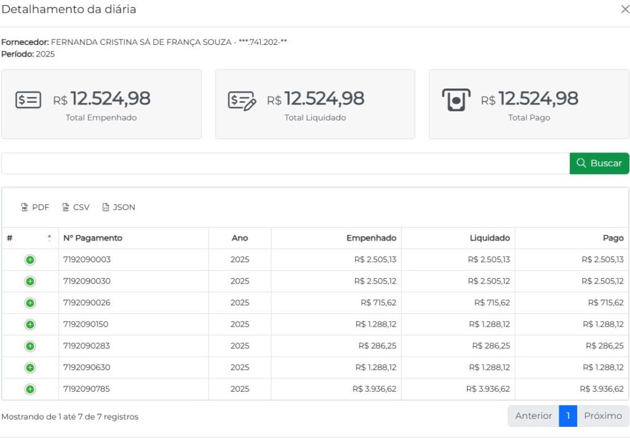Close the Detalhamento da diária dialog
Viewport: 630px width, 441px height.
625,9
